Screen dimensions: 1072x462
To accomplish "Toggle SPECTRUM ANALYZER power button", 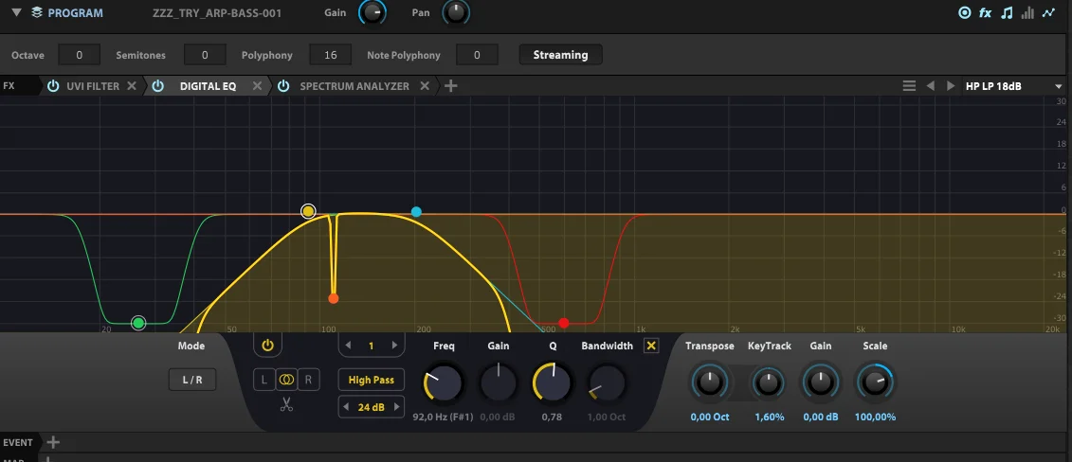I will [x=283, y=86].
